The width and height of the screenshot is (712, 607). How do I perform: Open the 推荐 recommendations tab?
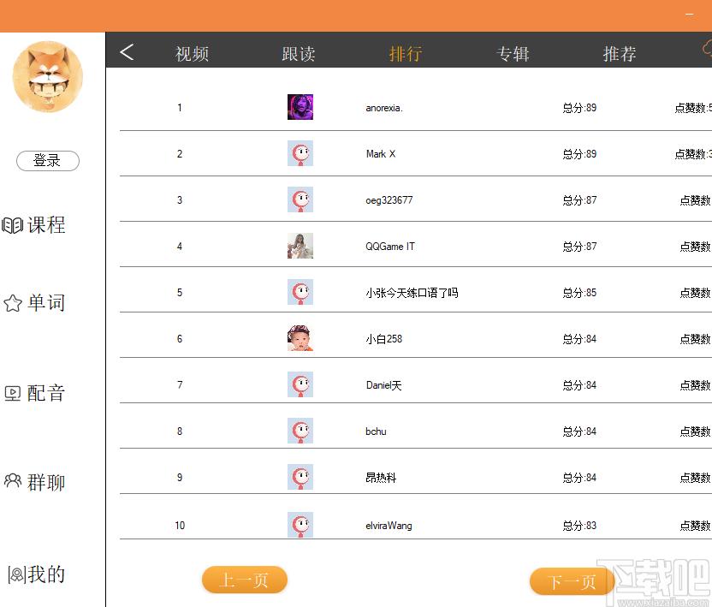[x=620, y=54]
